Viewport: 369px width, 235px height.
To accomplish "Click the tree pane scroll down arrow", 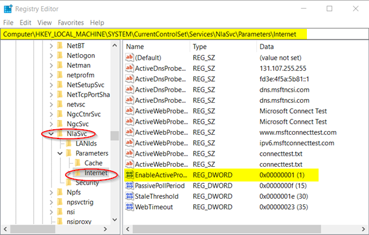I will pos(114,220).
